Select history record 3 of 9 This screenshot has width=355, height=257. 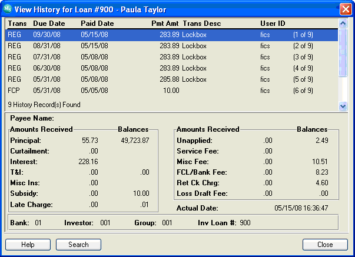[172, 57]
